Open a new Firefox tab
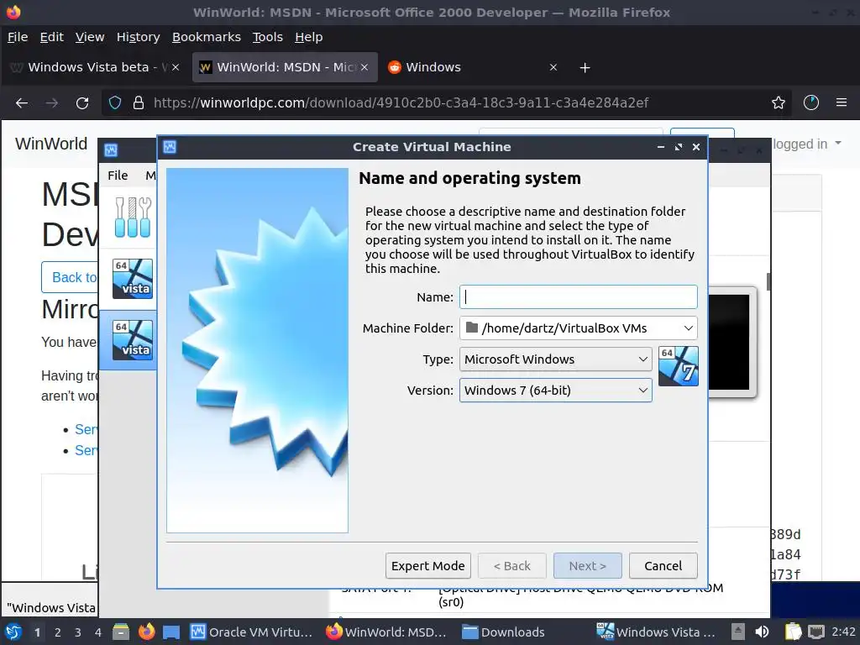This screenshot has height=645, width=860. click(585, 67)
